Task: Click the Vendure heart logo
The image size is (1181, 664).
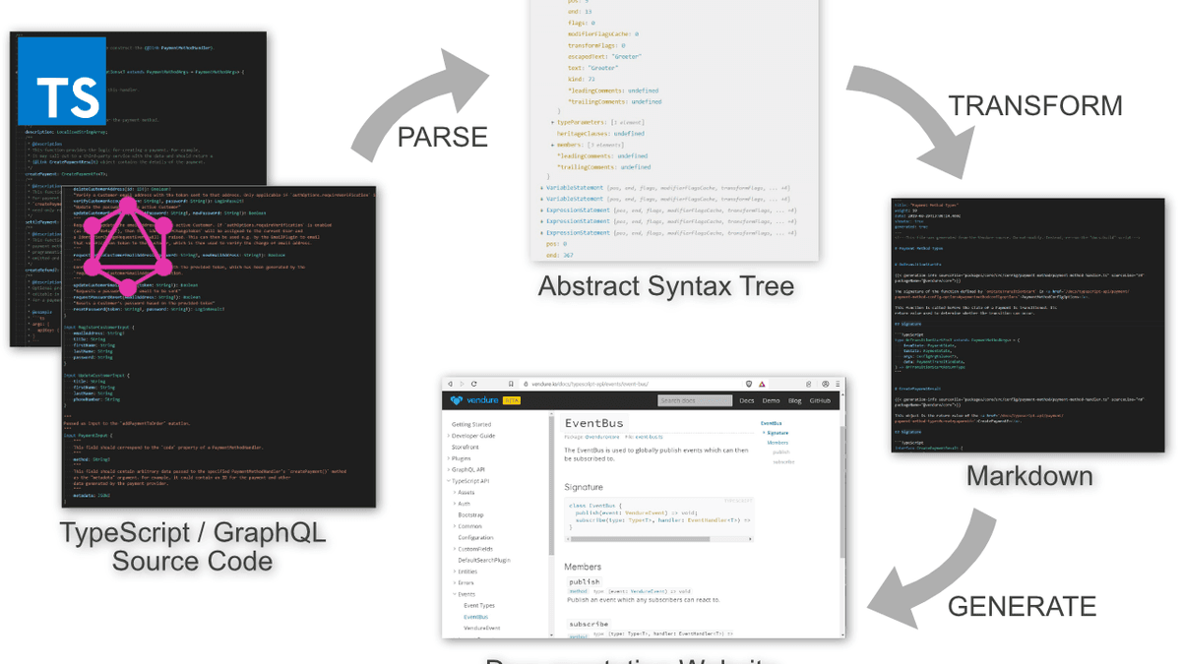Action: [x=457, y=400]
